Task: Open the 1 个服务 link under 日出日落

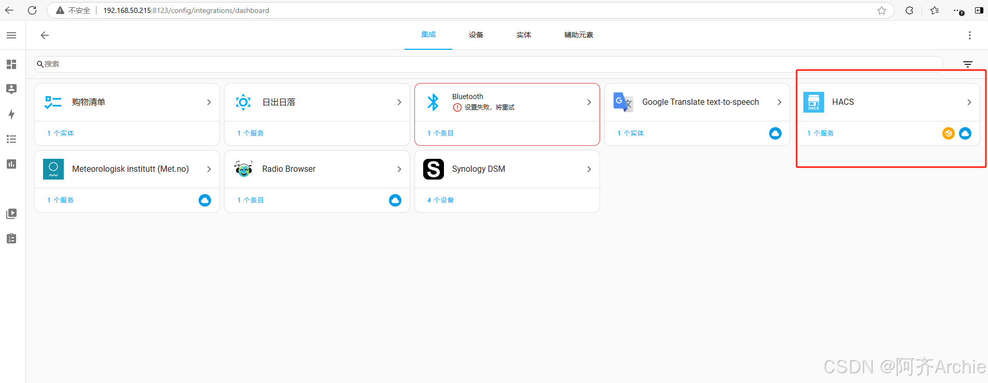Action: coord(251,133)
